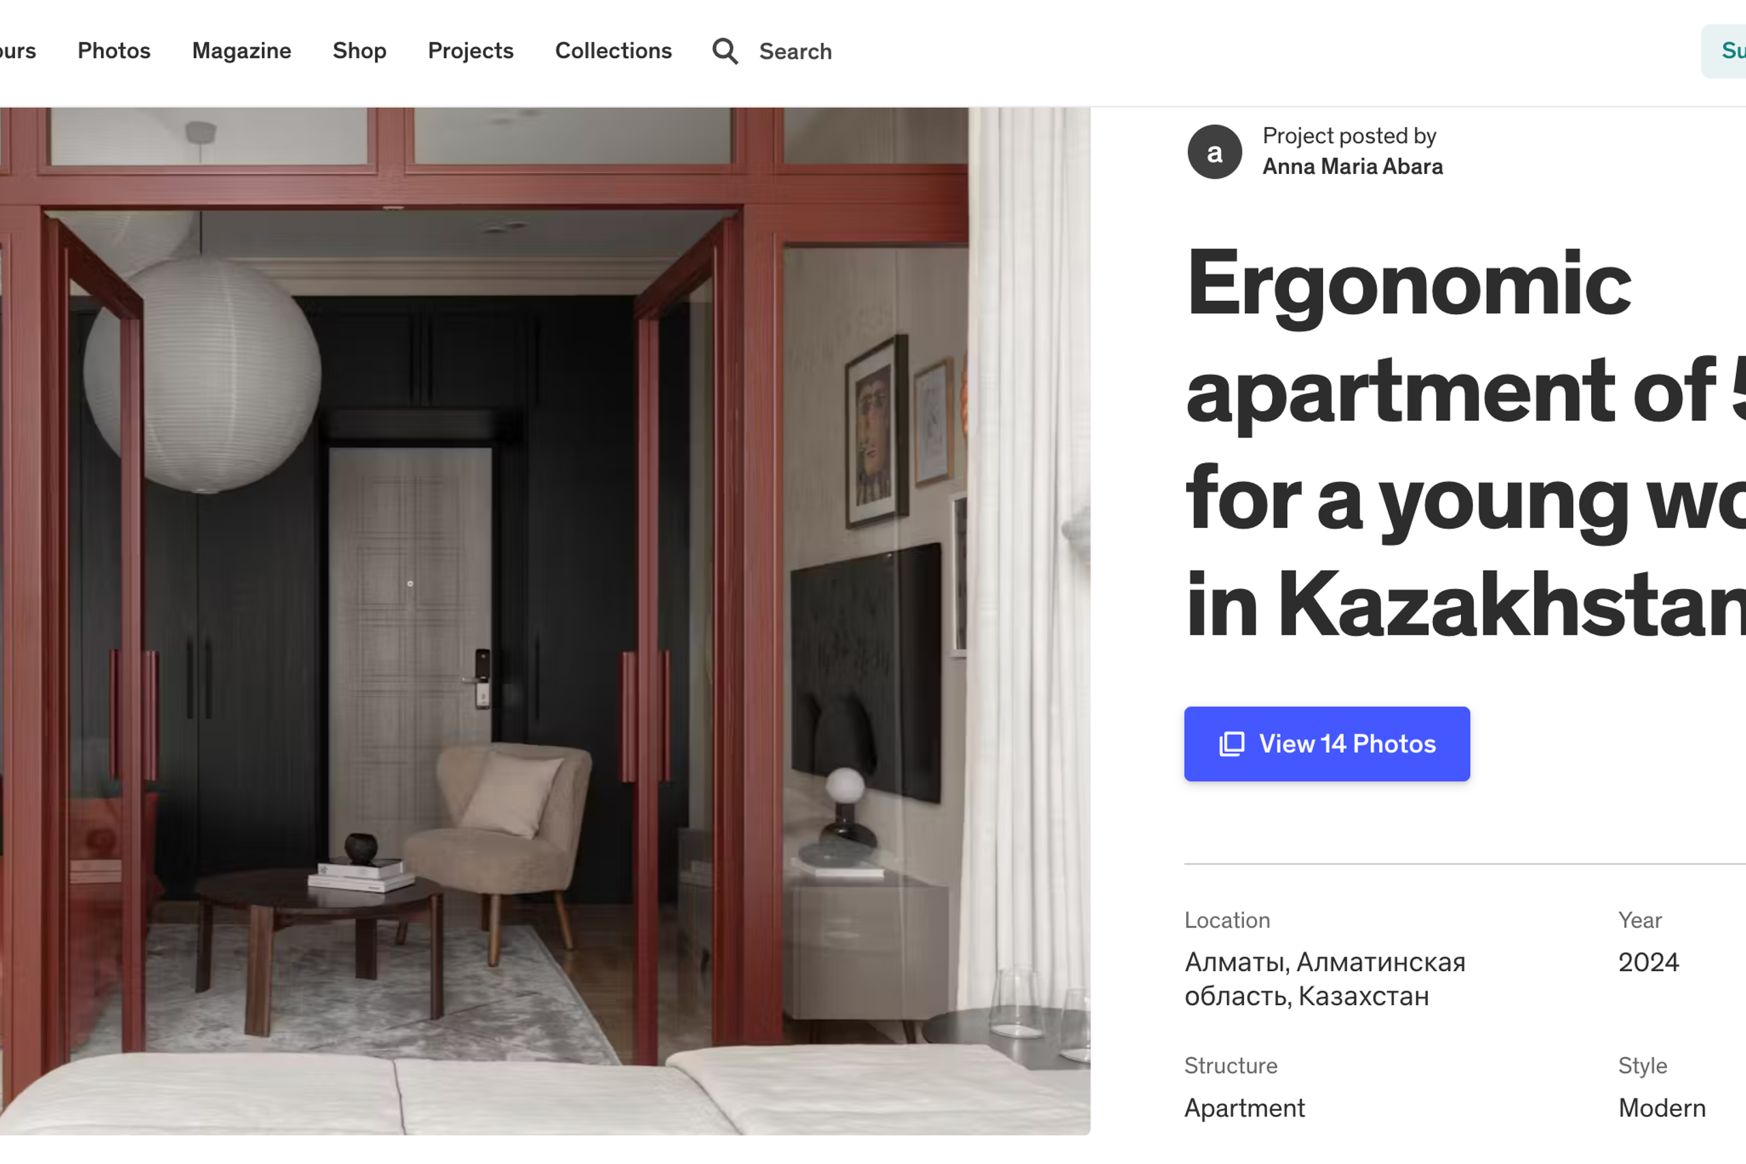Open the Photos menu item
1746x1164 pixels.
(115, 50)
